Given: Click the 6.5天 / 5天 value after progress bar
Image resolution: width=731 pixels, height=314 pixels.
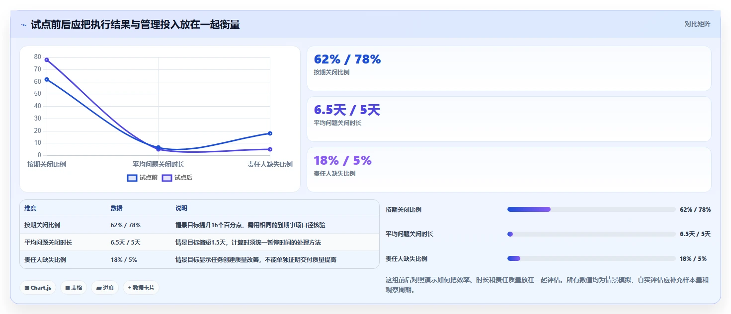Looking at the screenshot, I should (695, 234).
